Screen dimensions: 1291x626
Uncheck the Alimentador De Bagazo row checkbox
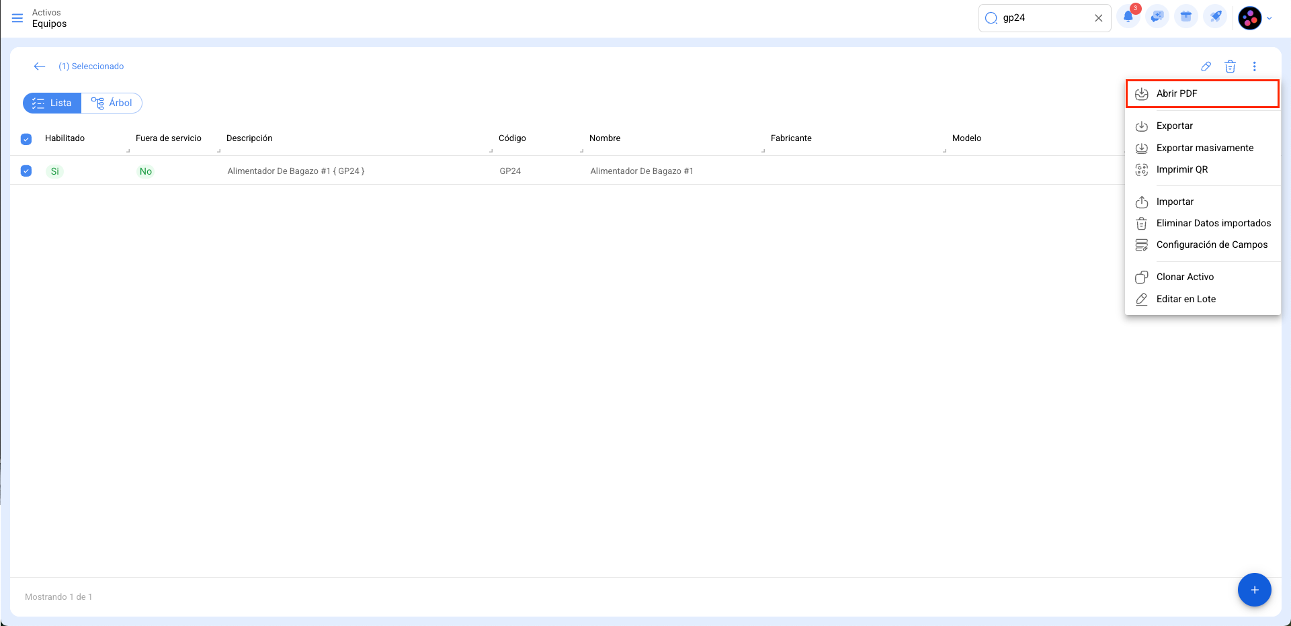coord(26,171)
